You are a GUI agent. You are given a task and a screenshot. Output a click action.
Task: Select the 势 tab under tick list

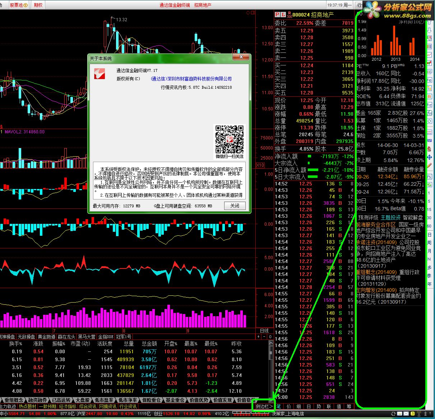coord(319,406)
